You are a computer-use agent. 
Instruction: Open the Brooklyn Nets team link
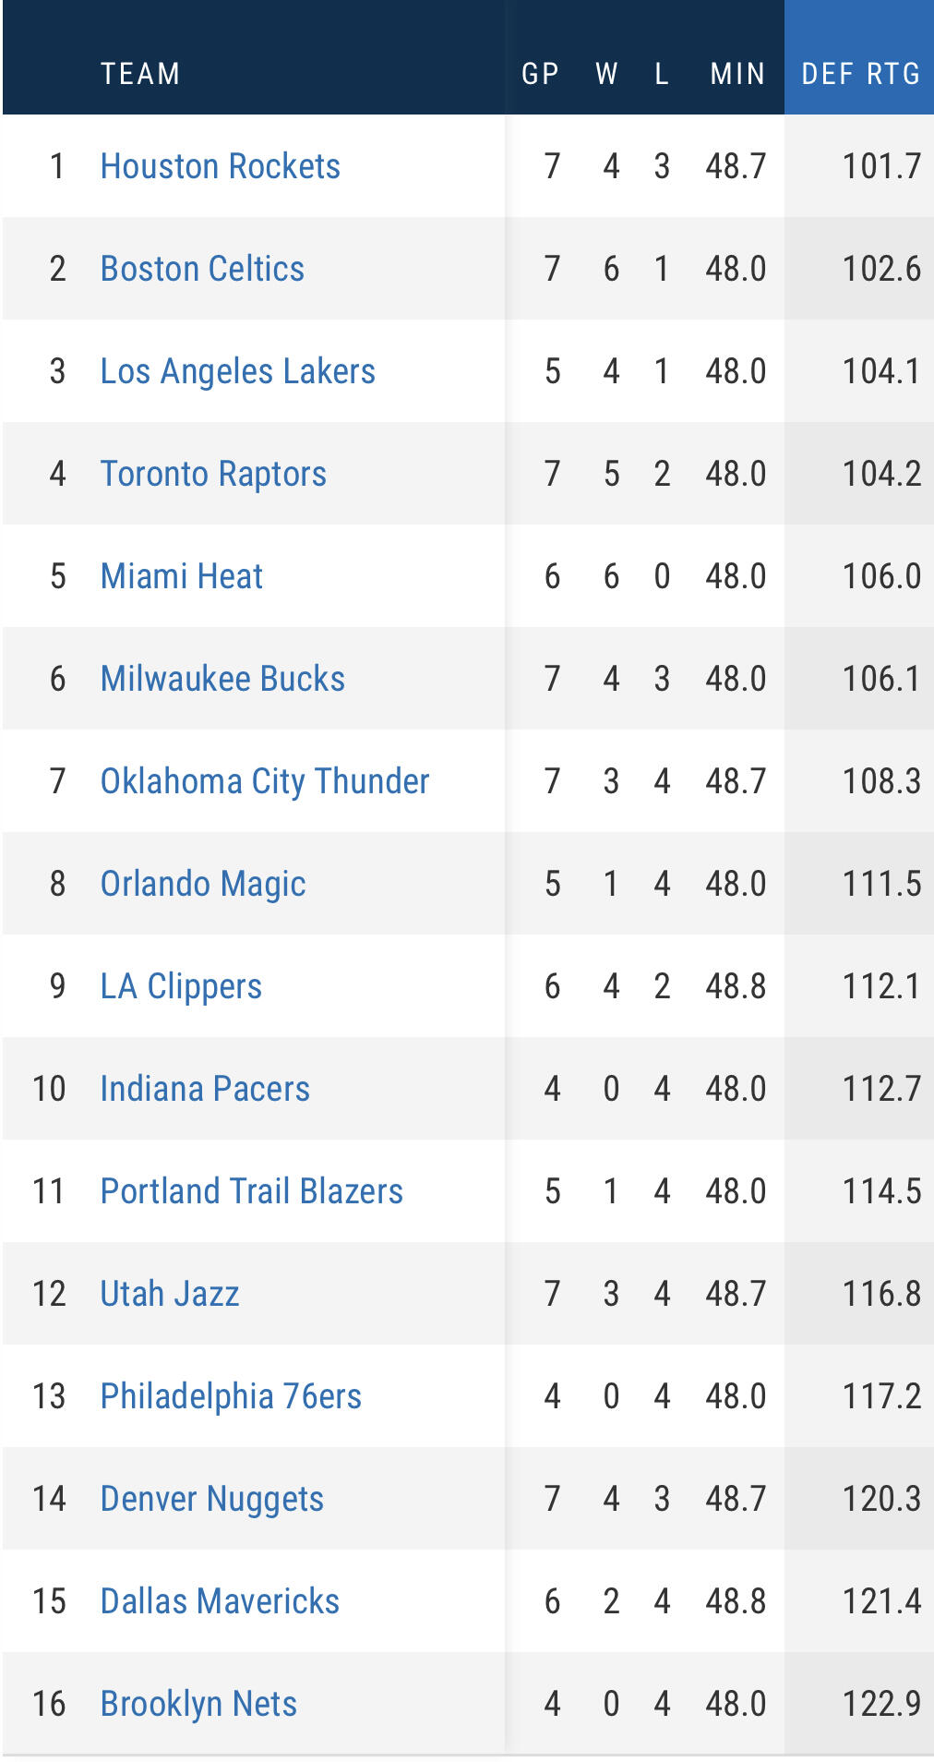coord(198,1704)
